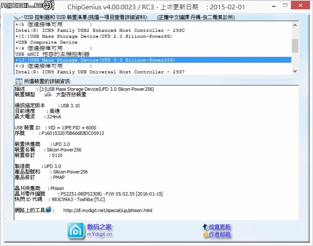Maximize the ChipGenius window
The height and width of the screenshot is (246, 313).
tap(286, 5)
